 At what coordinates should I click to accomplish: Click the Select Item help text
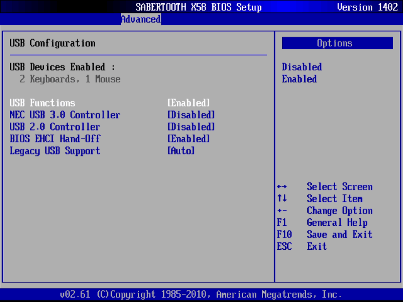tap(335, 199)
